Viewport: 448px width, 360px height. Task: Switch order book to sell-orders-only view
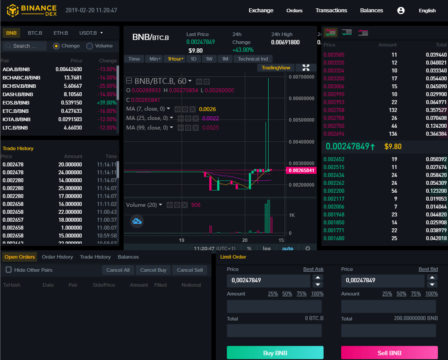point(362,32)
